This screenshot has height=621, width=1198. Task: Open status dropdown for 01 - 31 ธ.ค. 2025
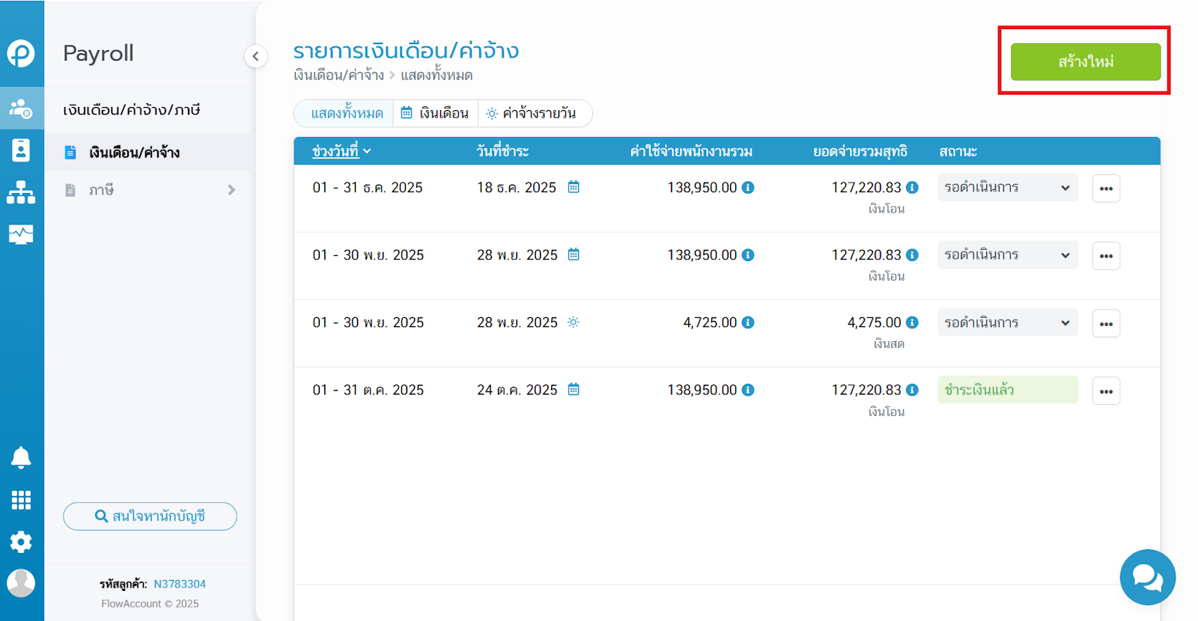click(x=1007, y=188)
